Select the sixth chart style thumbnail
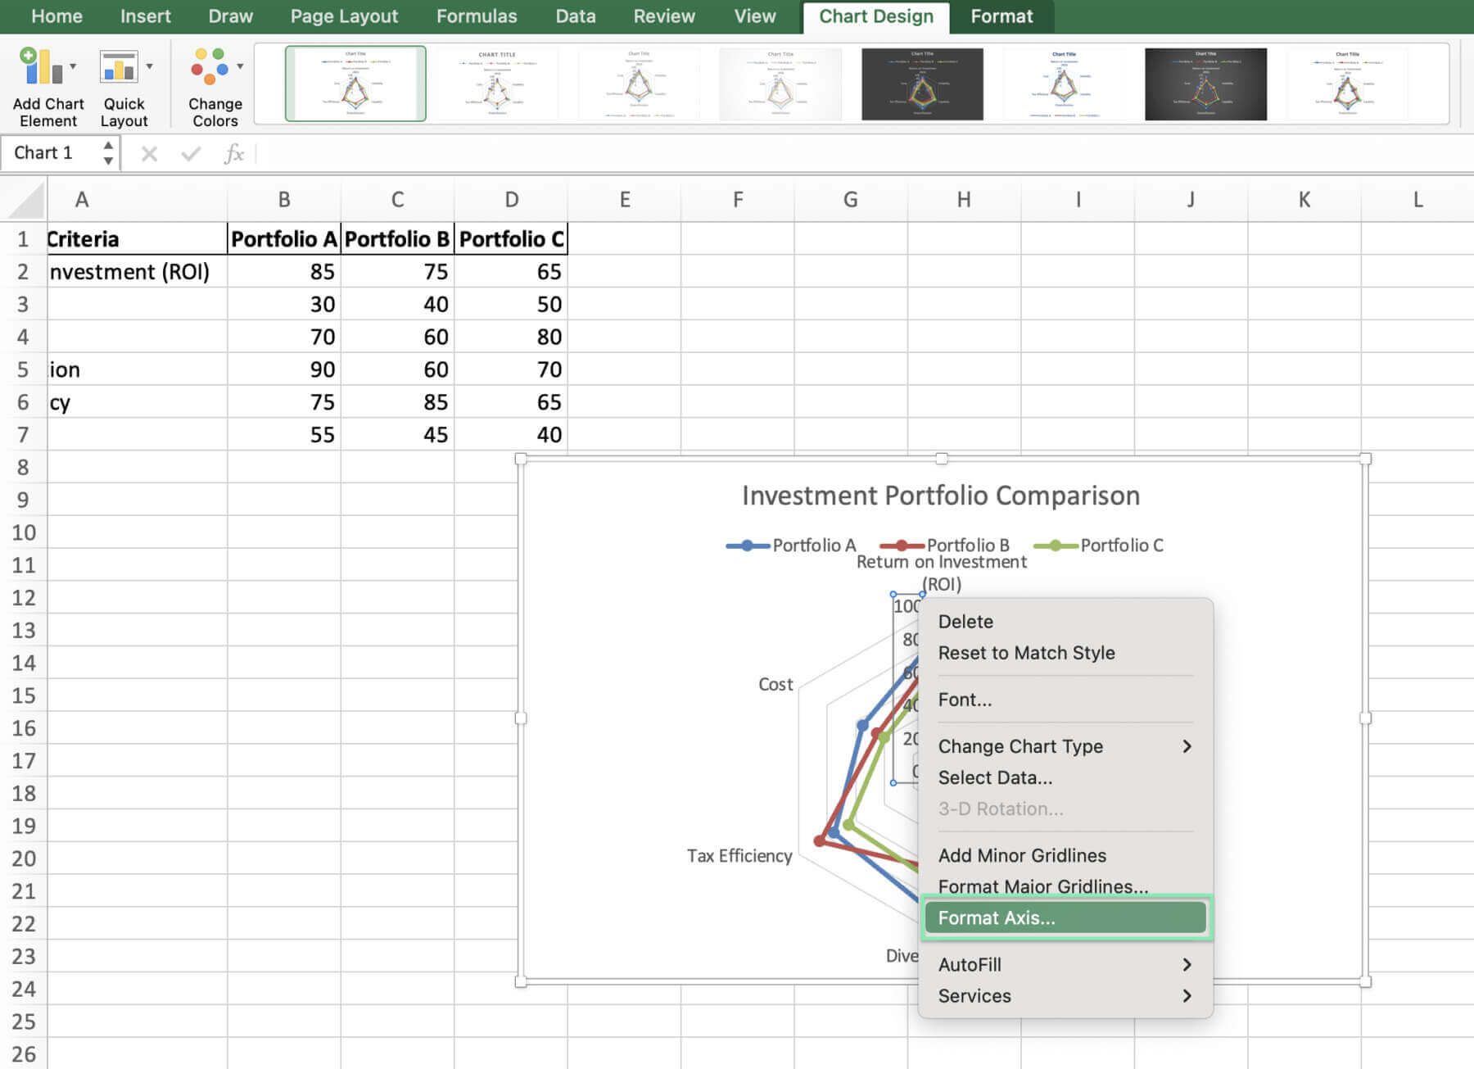 [x=1064, y=84]
